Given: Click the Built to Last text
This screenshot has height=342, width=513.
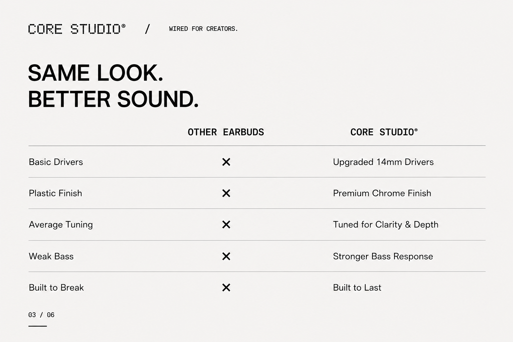Looking at the screenshot, I should [x=357, y=288].
